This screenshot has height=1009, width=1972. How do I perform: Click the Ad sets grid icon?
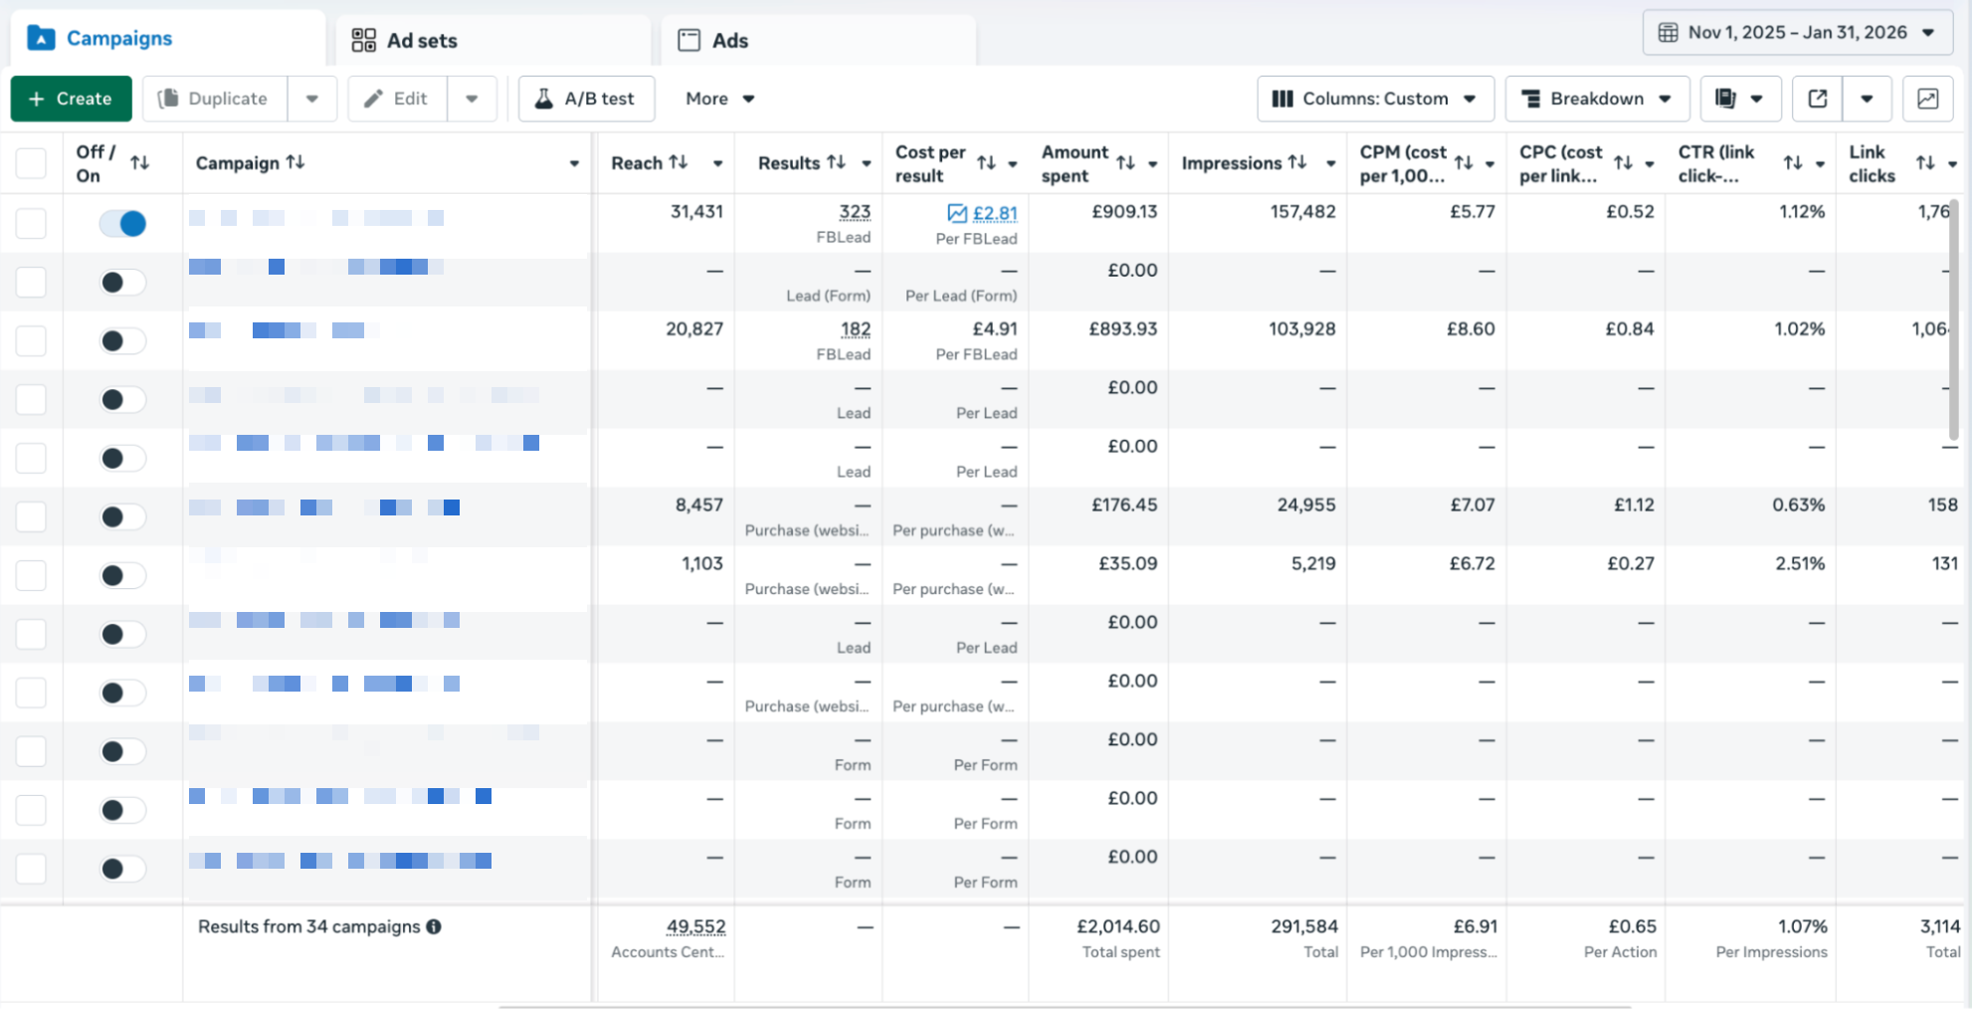click(x=364, y=40)
